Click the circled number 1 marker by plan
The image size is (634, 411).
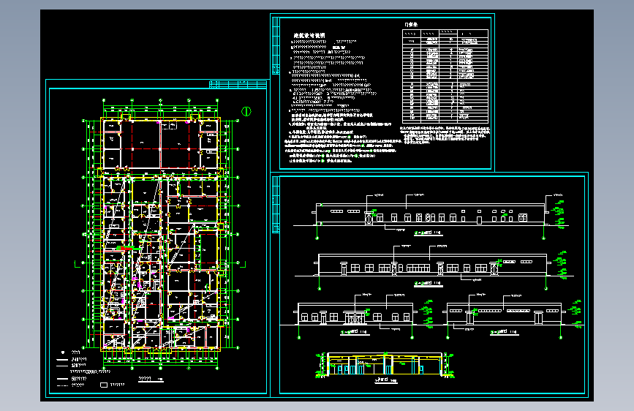click(246, 112)
